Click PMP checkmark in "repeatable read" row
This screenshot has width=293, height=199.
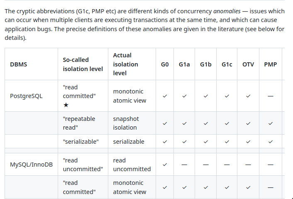point(271,123)
